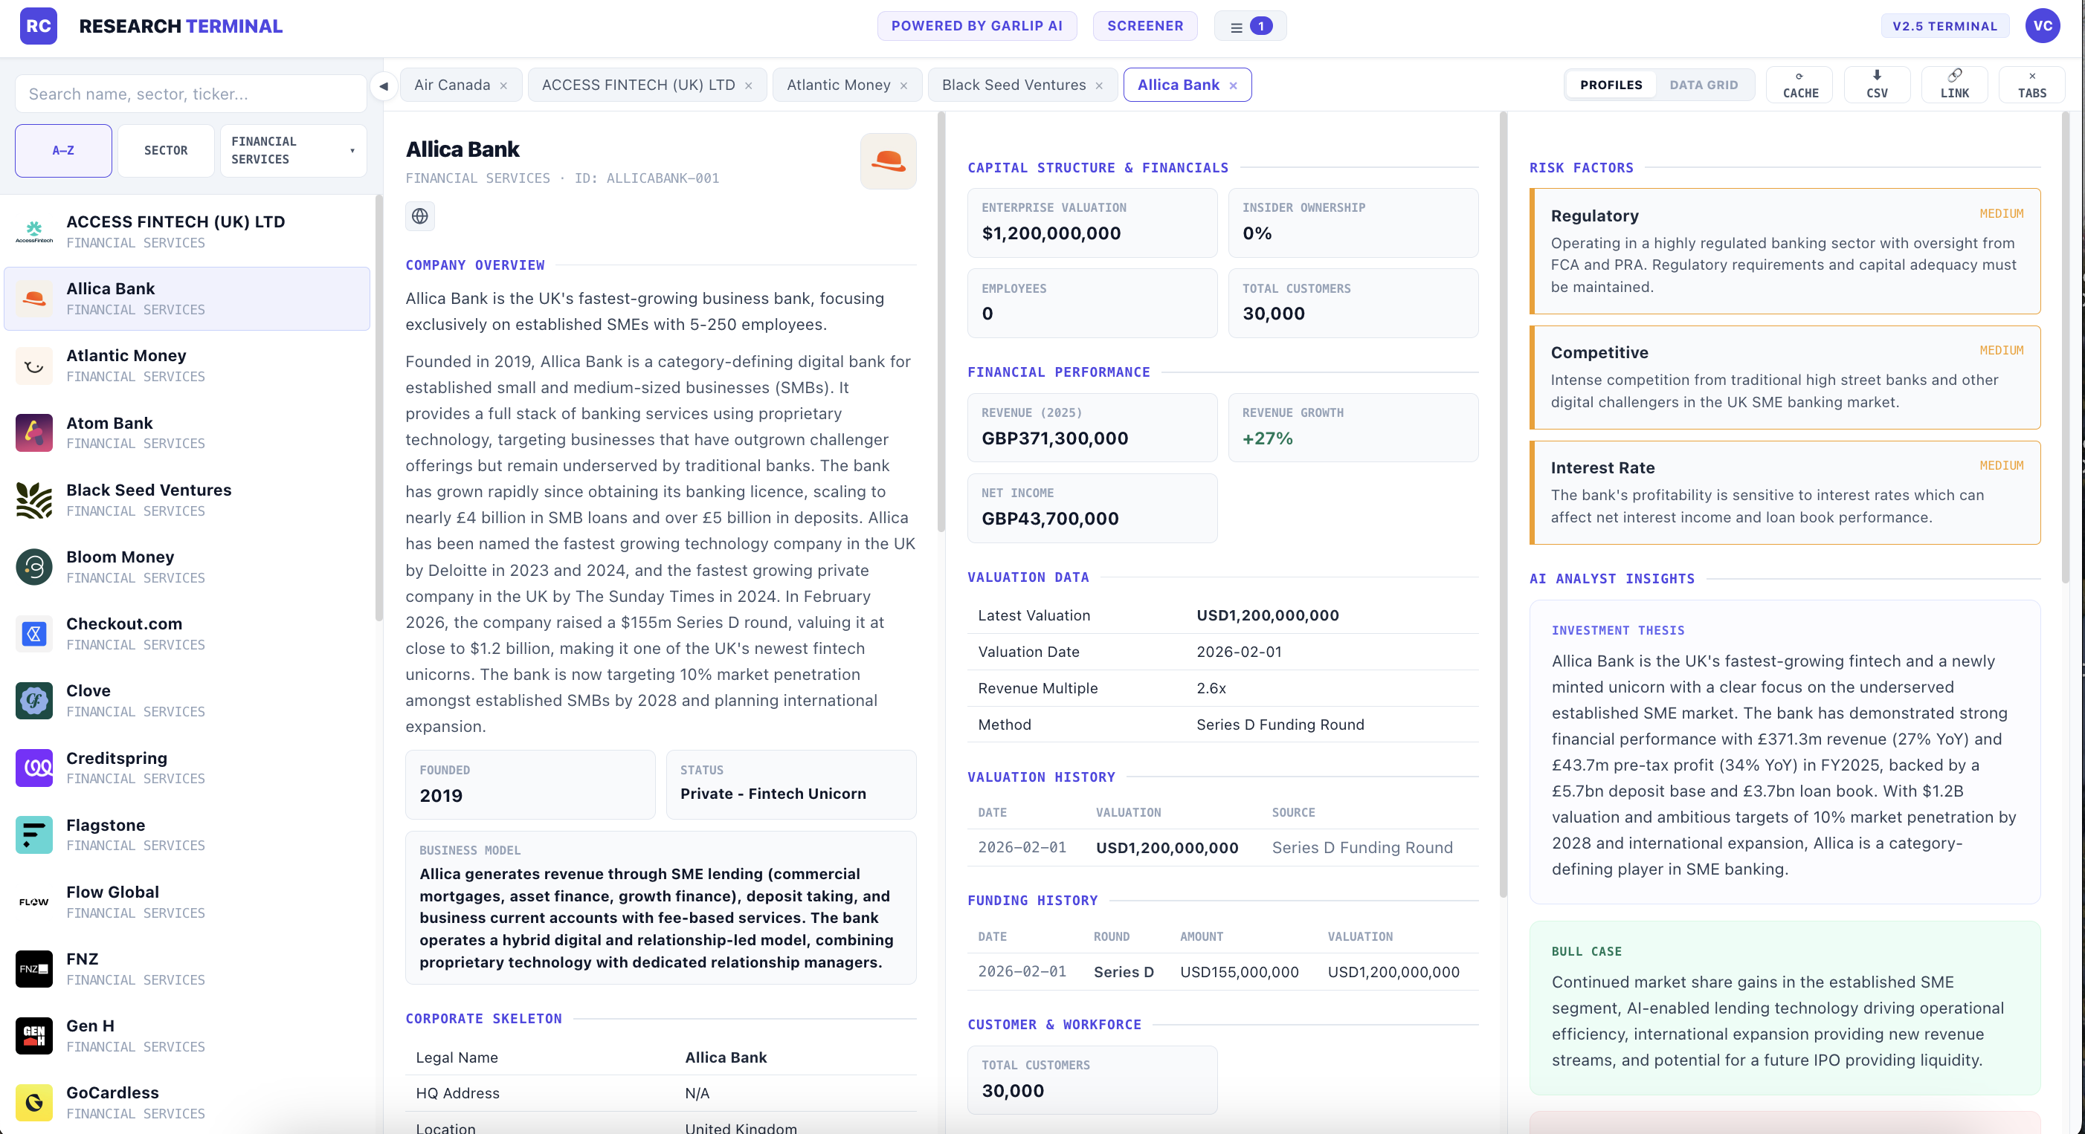Viewport: 2085px width, 1134px height.
Task: Click the Atom Bank purple logo
Action: 34,432
